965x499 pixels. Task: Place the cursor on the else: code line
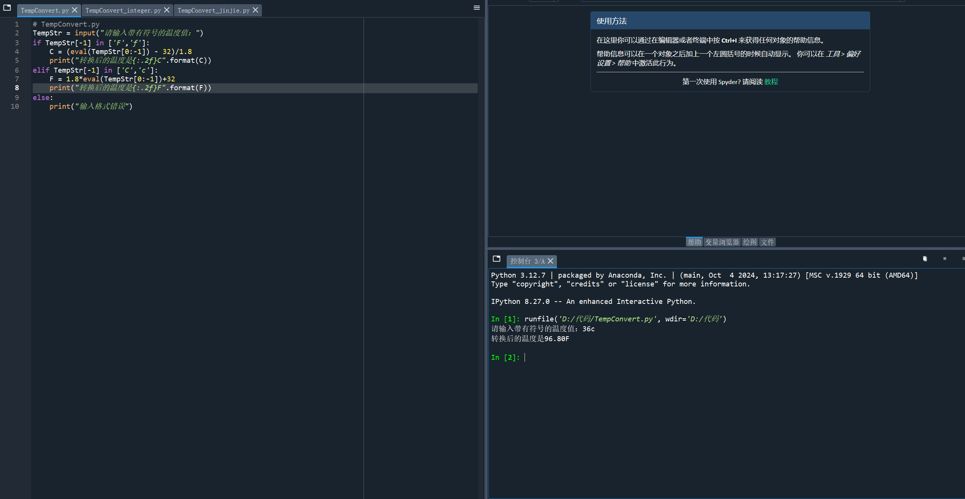tap(43, 98)
